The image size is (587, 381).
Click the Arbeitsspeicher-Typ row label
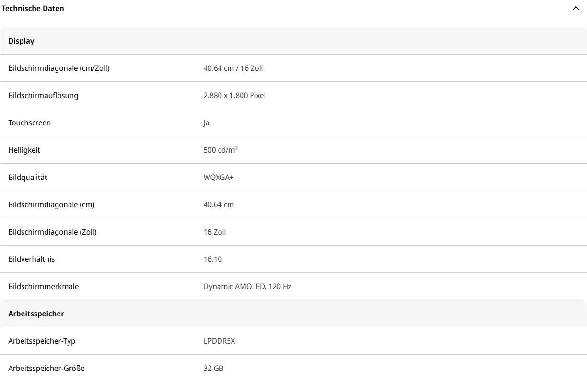point(42,341)
